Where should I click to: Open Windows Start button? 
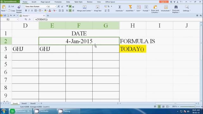(4, 111)
